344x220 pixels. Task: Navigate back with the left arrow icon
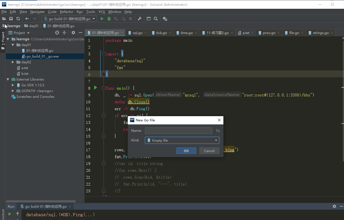tap(27, 19)
